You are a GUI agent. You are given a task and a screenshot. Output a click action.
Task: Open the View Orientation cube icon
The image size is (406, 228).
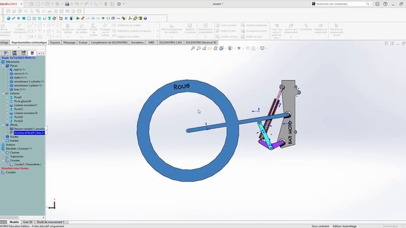(x=221, y=48)
